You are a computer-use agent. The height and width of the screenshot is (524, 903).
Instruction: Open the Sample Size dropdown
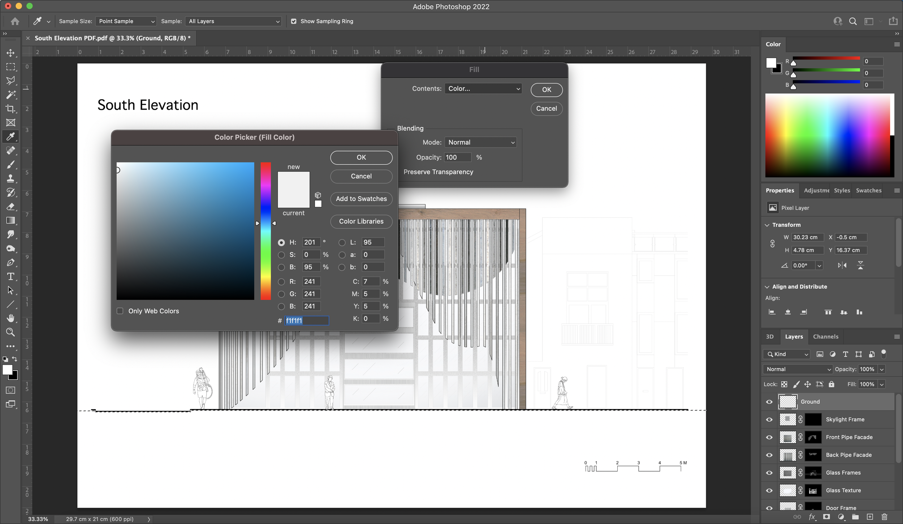pyautogui.click(x=126, y=21)
